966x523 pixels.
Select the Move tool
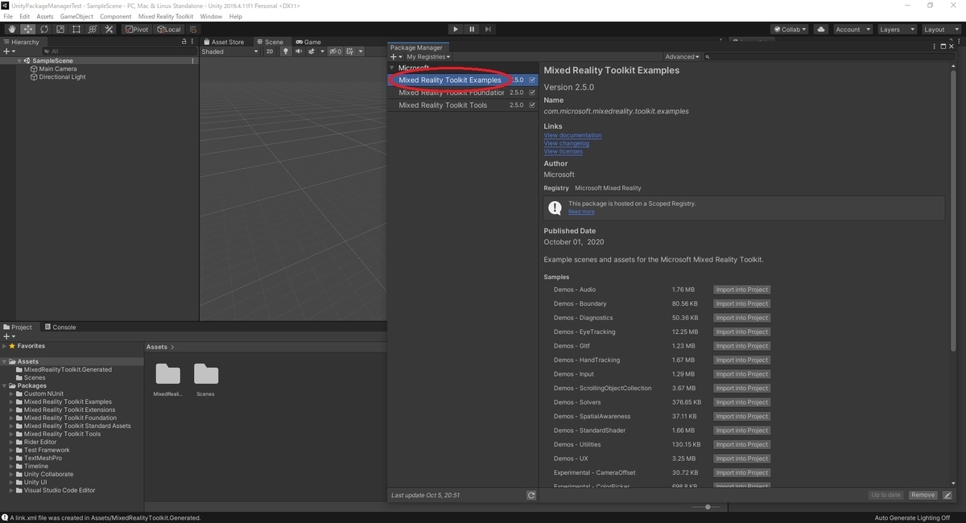[x=27, y=29]
